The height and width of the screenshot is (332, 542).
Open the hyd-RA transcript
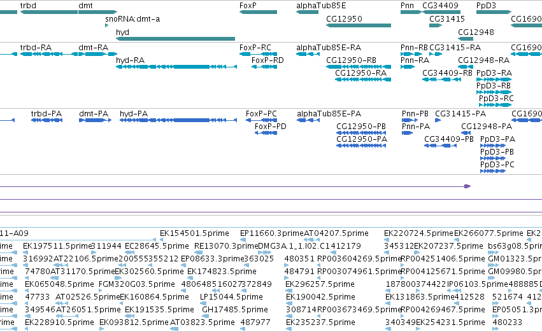(130, 60)
